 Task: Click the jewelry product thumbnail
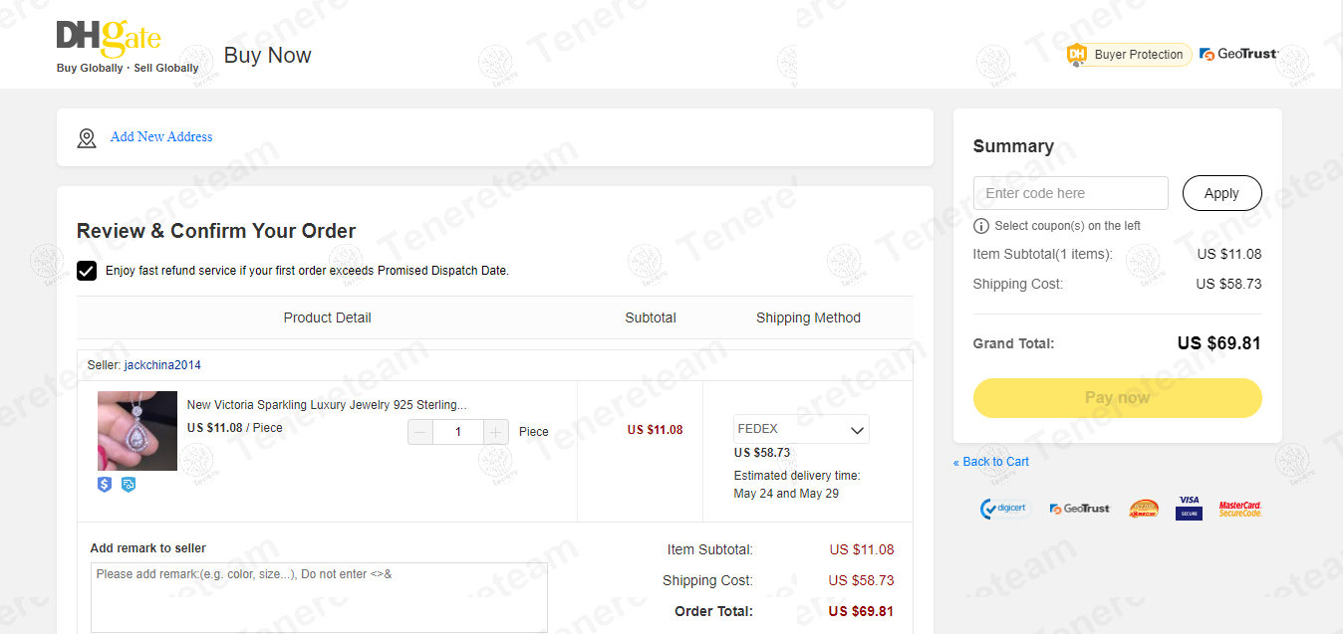click(137, 431)
